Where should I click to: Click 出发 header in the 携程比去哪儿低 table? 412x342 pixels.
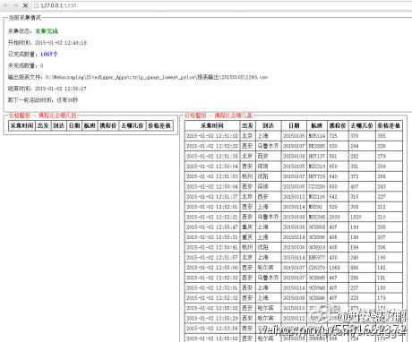43,125
